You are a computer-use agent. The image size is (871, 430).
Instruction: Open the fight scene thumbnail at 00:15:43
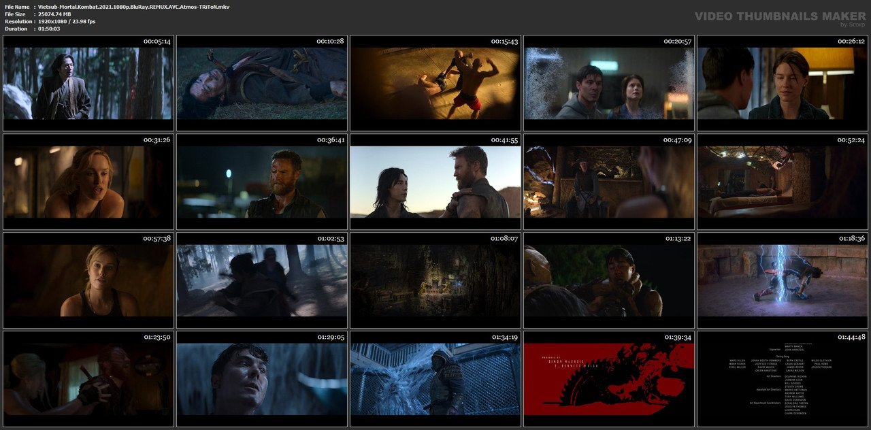click(x=435, y=83)
